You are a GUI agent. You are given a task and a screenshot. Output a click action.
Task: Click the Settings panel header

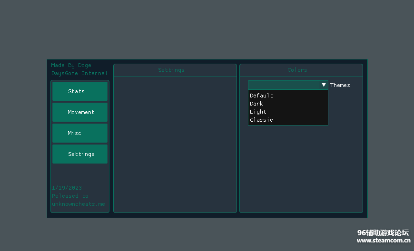coord(171,70)
